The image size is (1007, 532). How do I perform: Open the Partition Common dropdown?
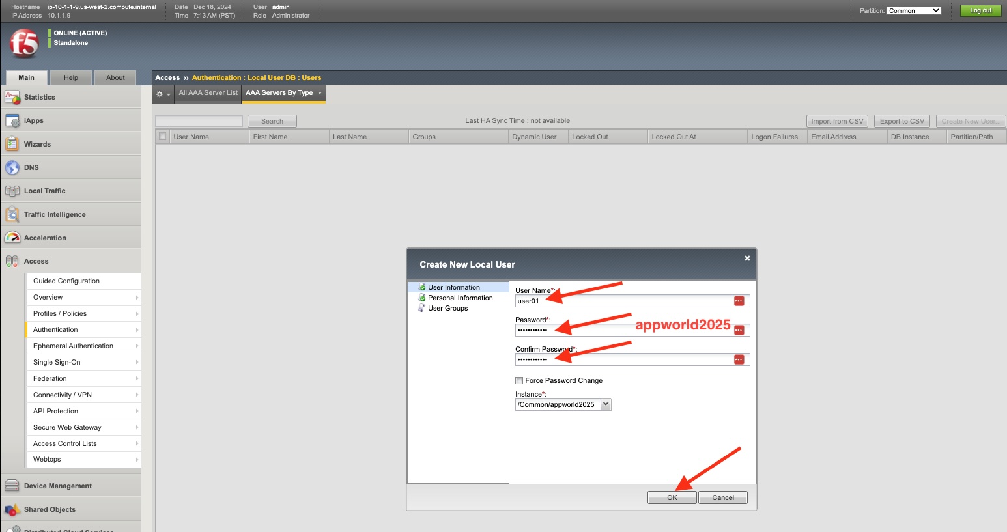(914, 10)
